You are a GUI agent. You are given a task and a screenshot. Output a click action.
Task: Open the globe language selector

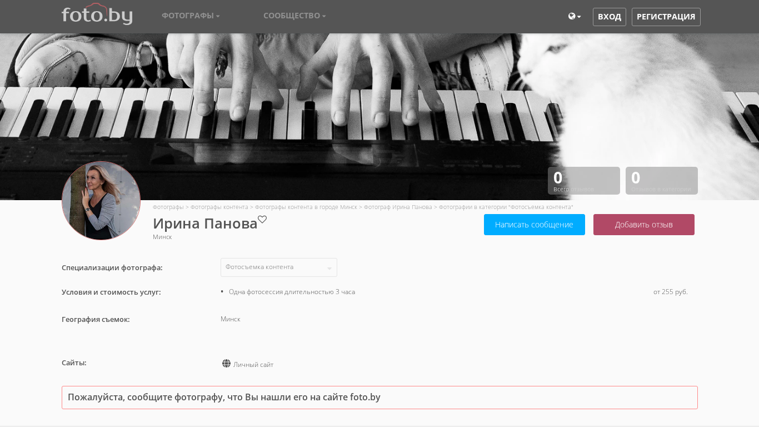575,17
